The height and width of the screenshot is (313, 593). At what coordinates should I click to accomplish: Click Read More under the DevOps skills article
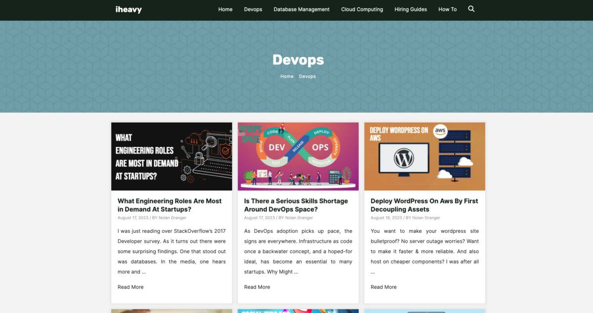(257, 287)
